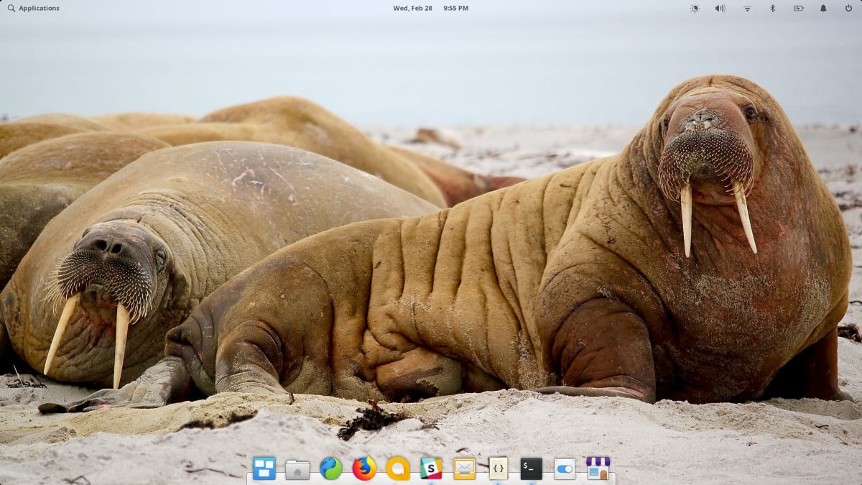Reveal the volume slider via sound indicator
Viewport: 862px width, 485px height.
point(720,8)
